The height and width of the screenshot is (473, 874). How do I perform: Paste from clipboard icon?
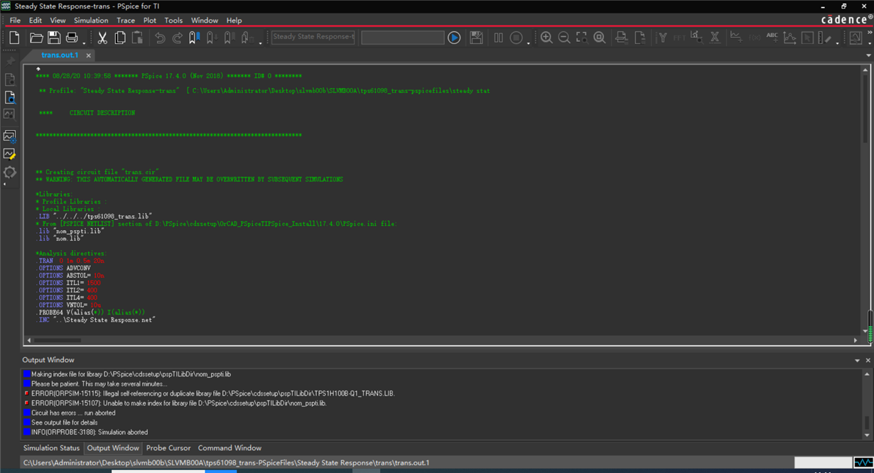pos(137,38)
